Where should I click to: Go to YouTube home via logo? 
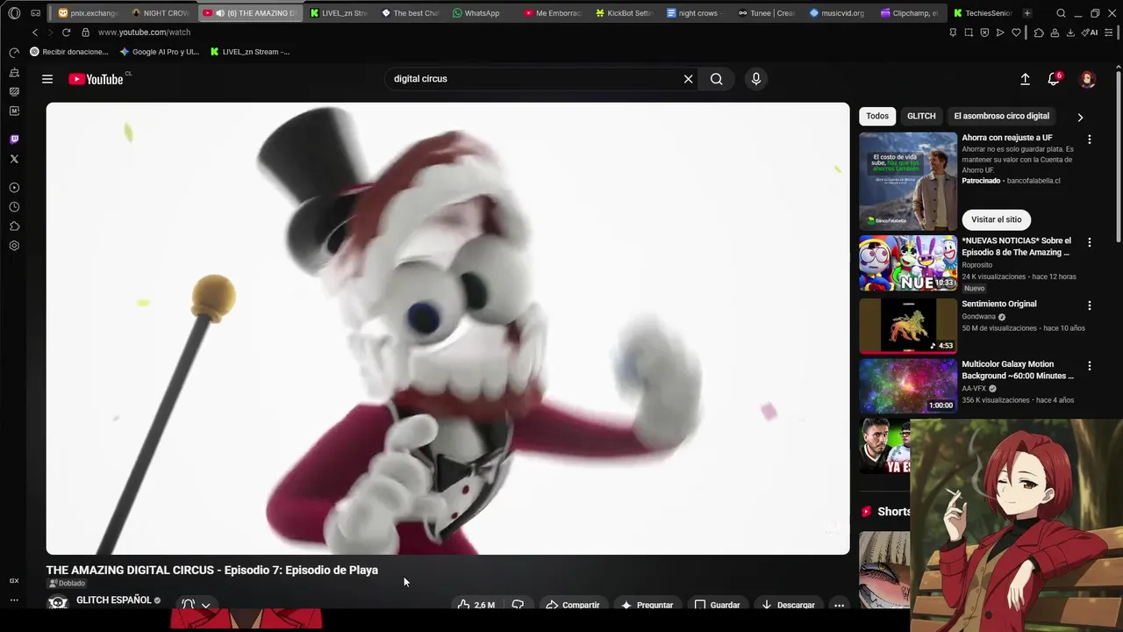(x=97, y=79)
